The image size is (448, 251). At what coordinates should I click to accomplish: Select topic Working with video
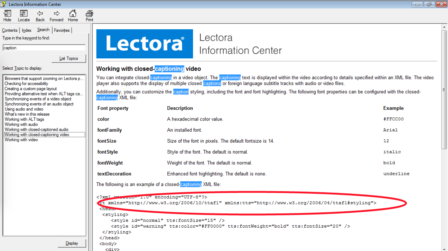click(21, 140)
